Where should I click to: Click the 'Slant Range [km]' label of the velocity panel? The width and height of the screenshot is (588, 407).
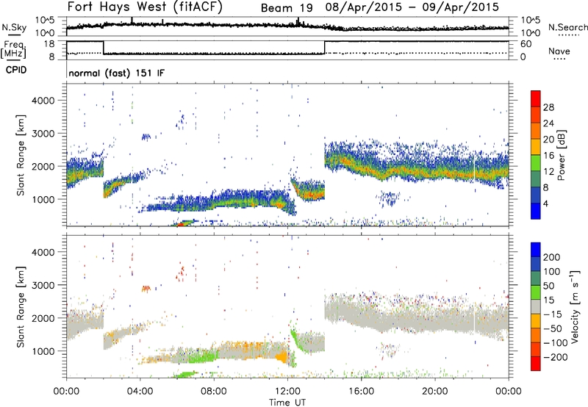pyautogui.click(x=21, y=306)
